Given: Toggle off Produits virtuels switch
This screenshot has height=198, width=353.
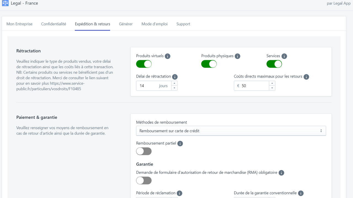Looking at the screenshot, I should (144, 64).
